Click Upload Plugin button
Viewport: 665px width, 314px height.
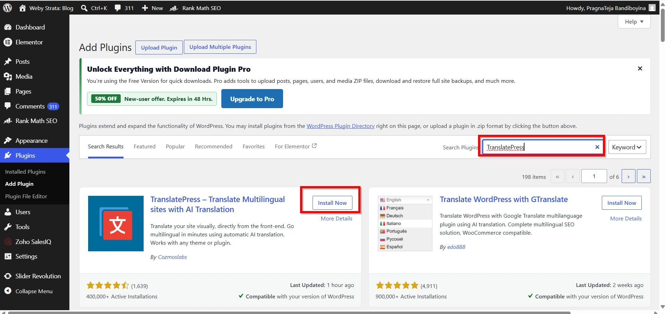(159, 47)
